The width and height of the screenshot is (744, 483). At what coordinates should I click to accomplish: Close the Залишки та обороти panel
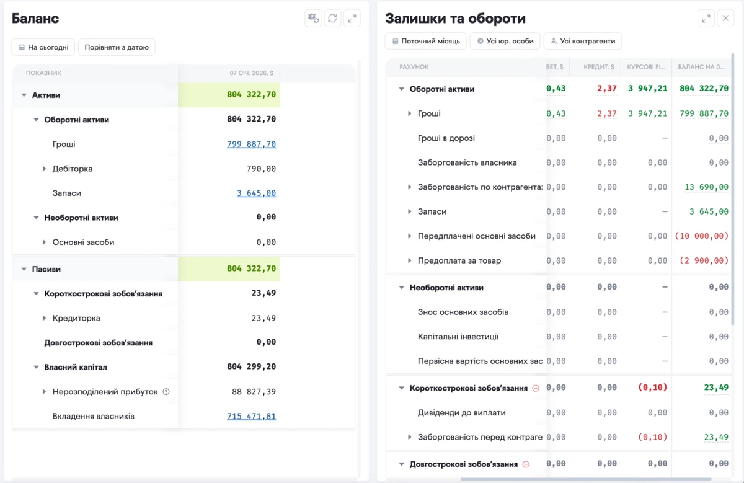(x=725, y=19)
